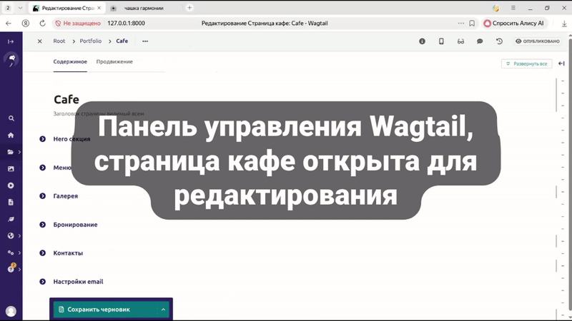Open accessibility checks glasses icon
This screenshot has height=321, width=572.
(460, 41)
